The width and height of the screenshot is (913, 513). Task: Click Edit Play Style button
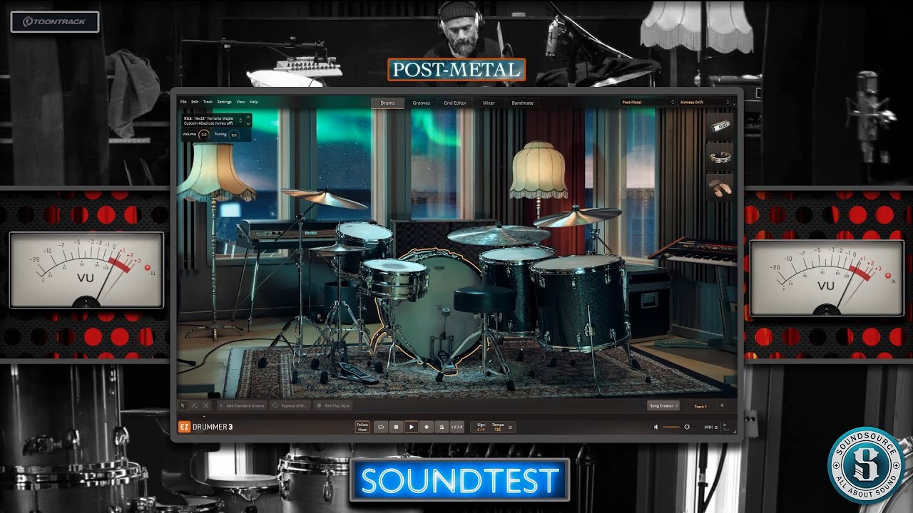coord(334,405)
